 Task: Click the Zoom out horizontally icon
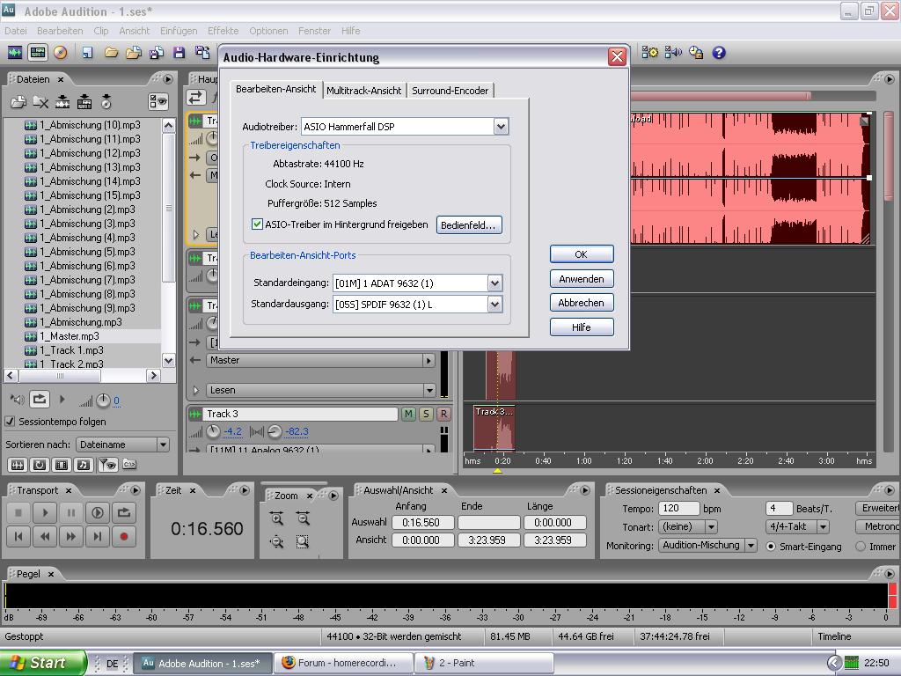click(303, 519)
